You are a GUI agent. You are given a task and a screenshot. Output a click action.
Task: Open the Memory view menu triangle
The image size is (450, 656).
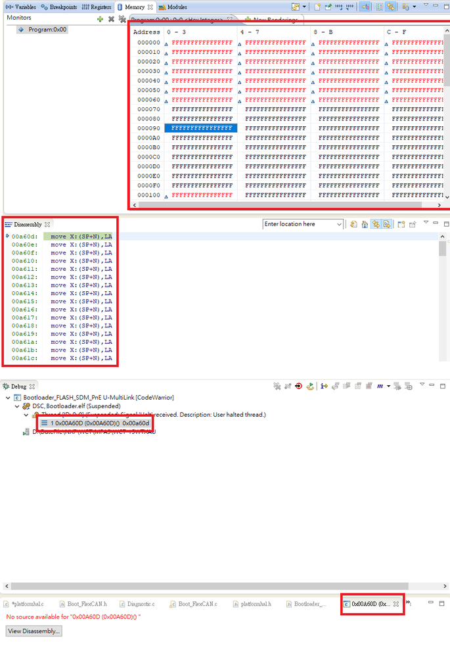point(426,5)
